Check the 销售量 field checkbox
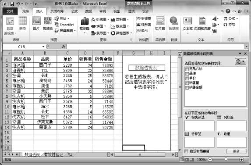Image resolution: width=251 pixels, height=165 pixels. click(x=187, y=83)
